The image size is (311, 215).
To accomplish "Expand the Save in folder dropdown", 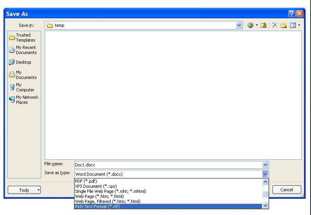I will [x=239, y=25].
